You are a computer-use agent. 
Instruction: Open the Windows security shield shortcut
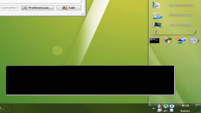tap(168, 40)
